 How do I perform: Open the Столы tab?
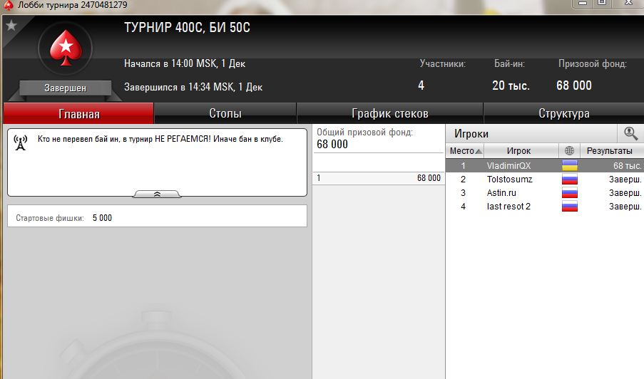(x=225, y=113)
